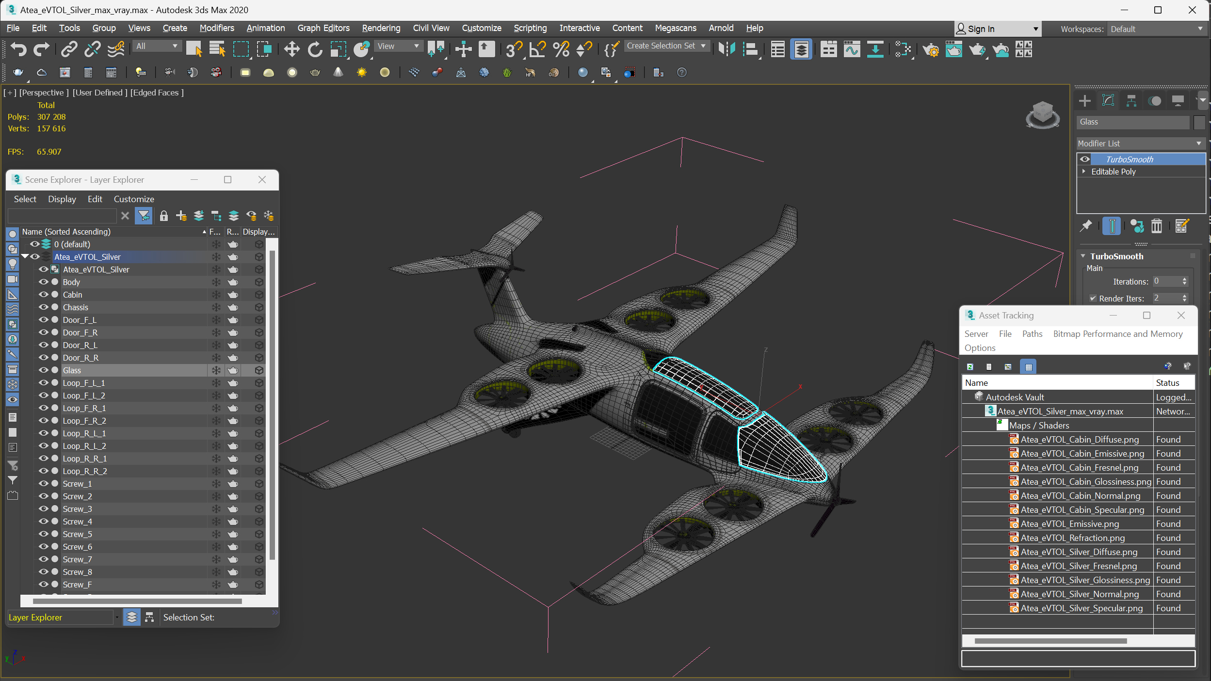Open the Modifier List dropdown

pos(1140,143)
